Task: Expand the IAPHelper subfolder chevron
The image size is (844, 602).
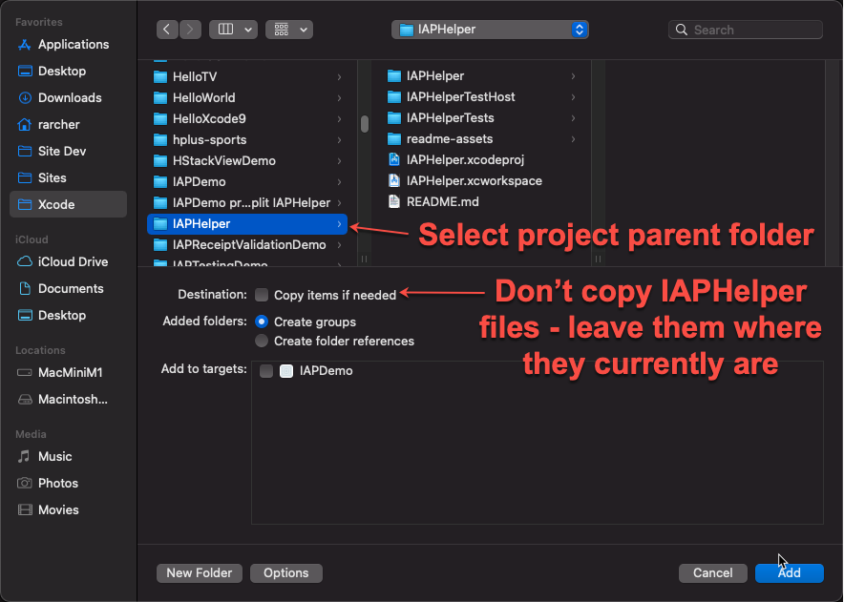Action: click(x=573, y=76)
